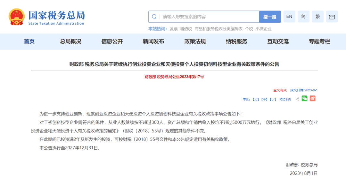Click 成文日期:2023-8-1 text
Image resolution: width=346 pixels, height=180 pixels.
coord(304,90)
